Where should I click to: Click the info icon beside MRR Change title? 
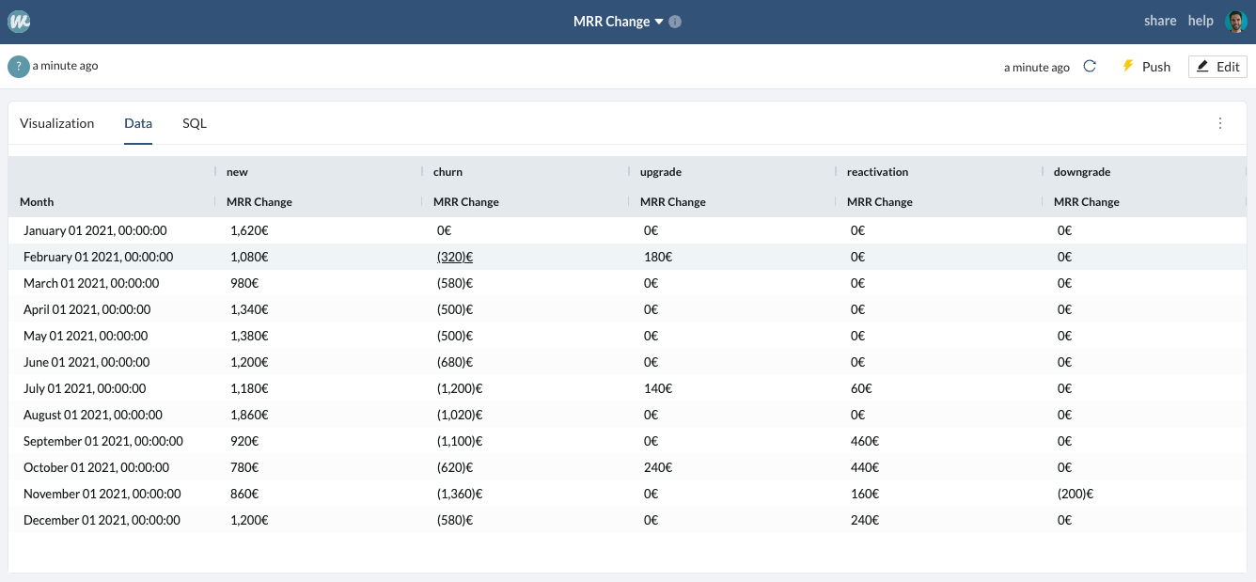[675, 22]
